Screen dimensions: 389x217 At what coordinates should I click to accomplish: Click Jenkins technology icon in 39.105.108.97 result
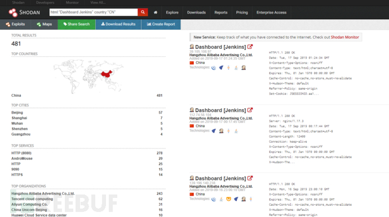(x=244, y=67)
